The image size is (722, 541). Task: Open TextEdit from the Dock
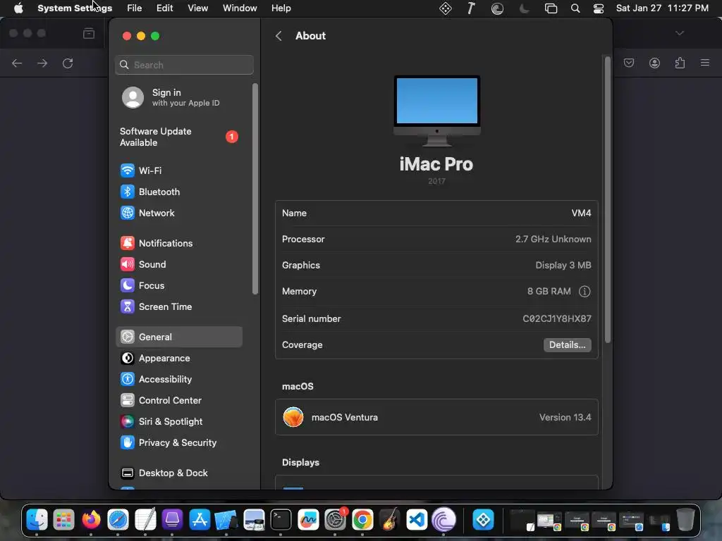(x=145, y=520)
